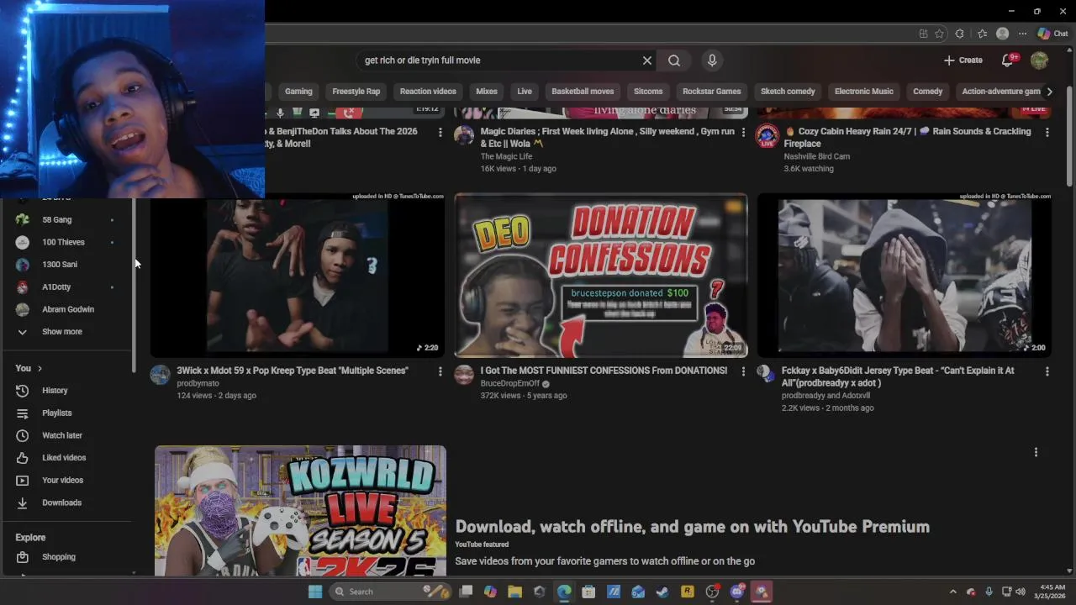Open the Copilot Chat button
This screenshot has width=1076, height=605.
[x=1052, y=34]
